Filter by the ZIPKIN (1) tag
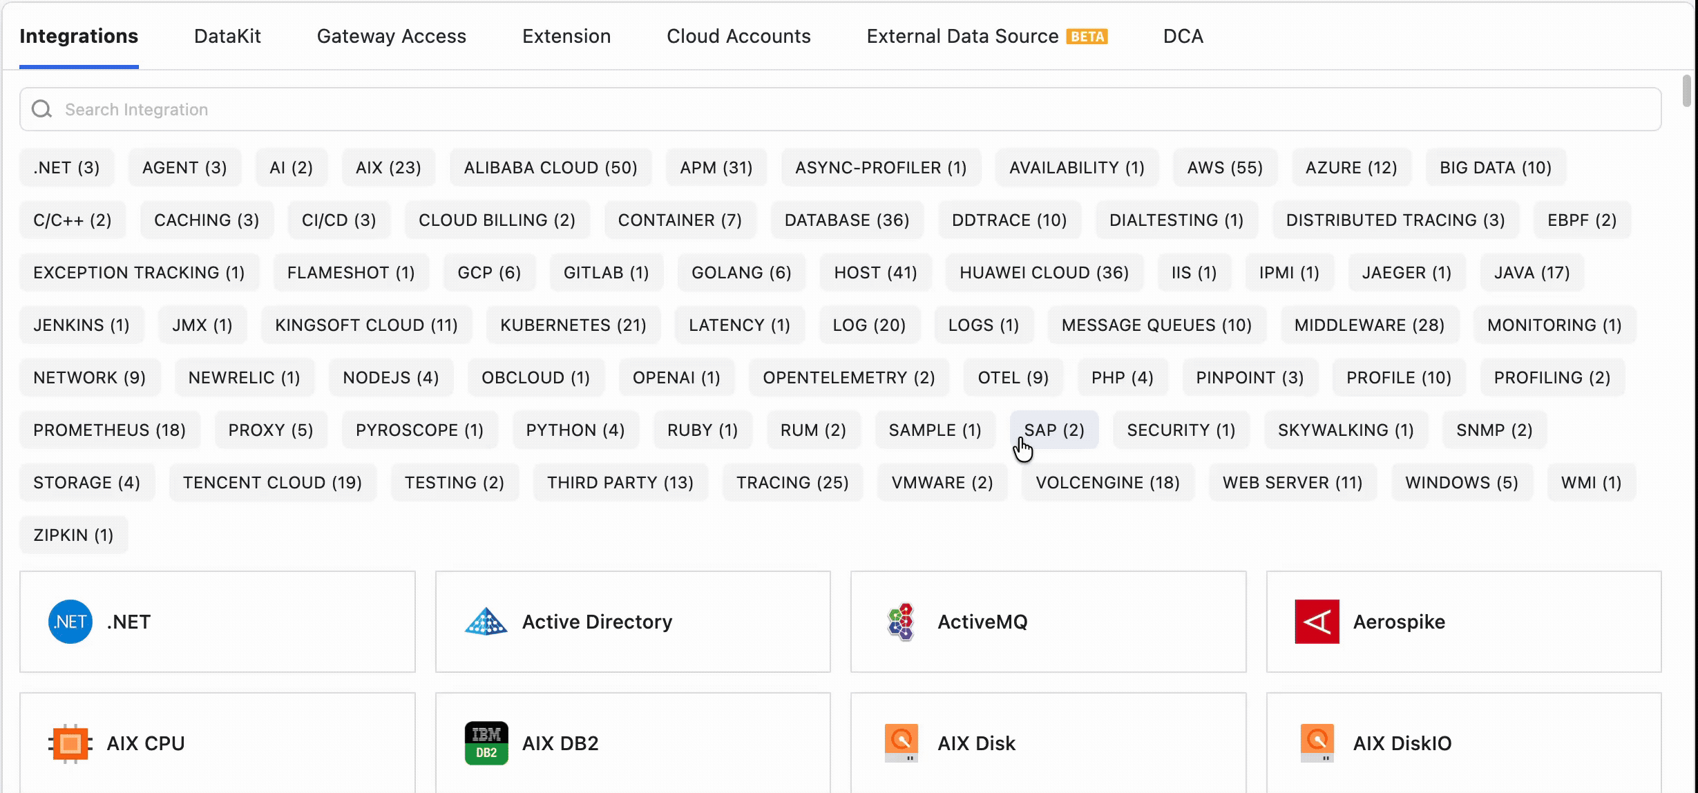 tap(74, 535)
